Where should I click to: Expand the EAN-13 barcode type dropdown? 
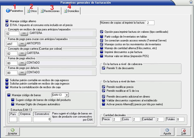67,95
